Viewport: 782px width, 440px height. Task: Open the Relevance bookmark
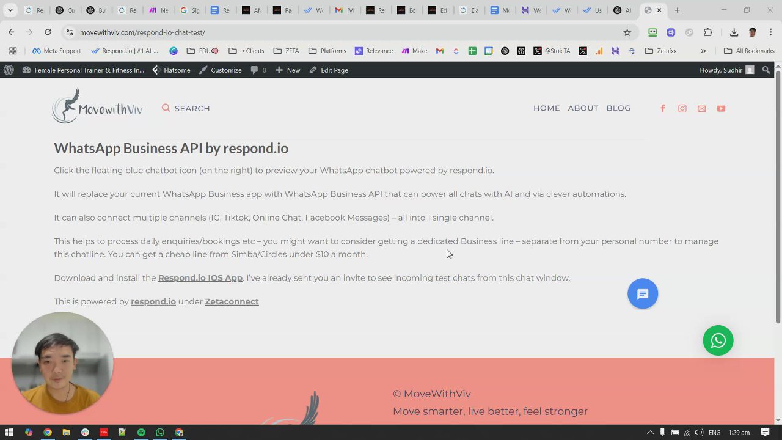pyautogui.click(x=374, y=51)
